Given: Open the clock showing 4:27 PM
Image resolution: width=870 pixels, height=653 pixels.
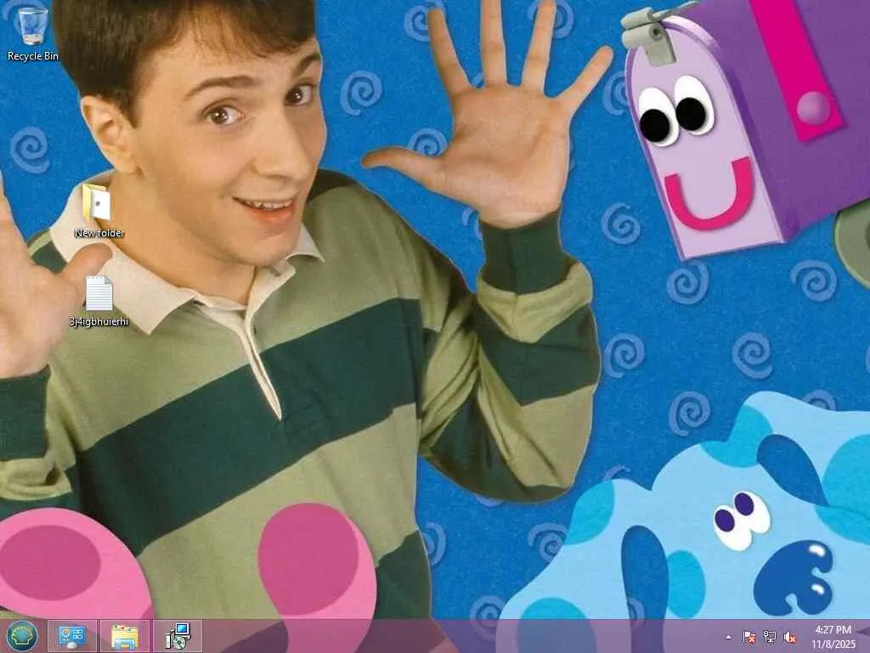Looking at the screenshot, I should [833, 637].
